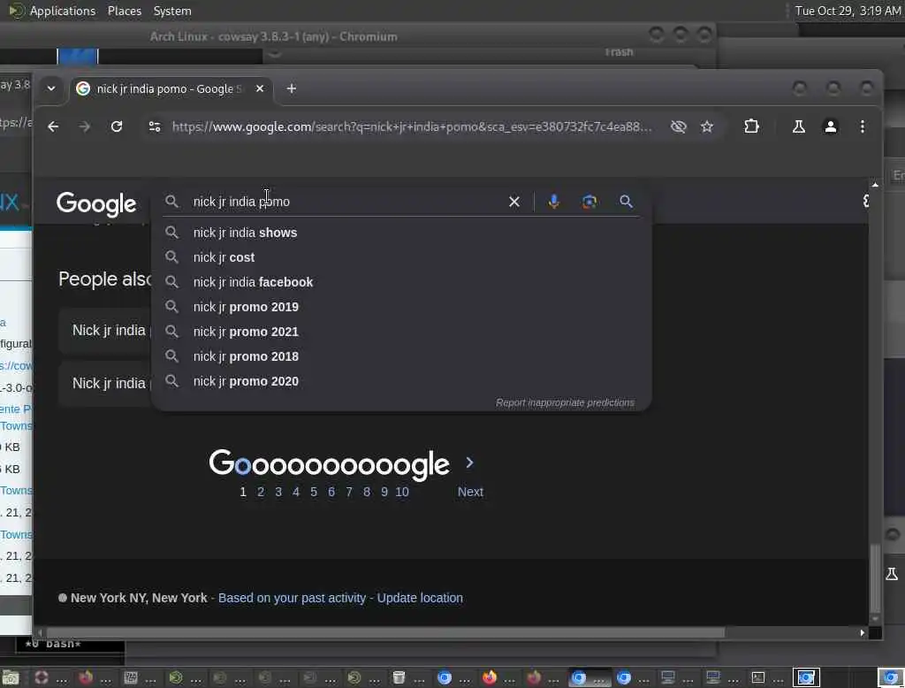Click the horizontal scrollbar bar
The width and height of the screenshot is (905, 688).
pos(385,633)
